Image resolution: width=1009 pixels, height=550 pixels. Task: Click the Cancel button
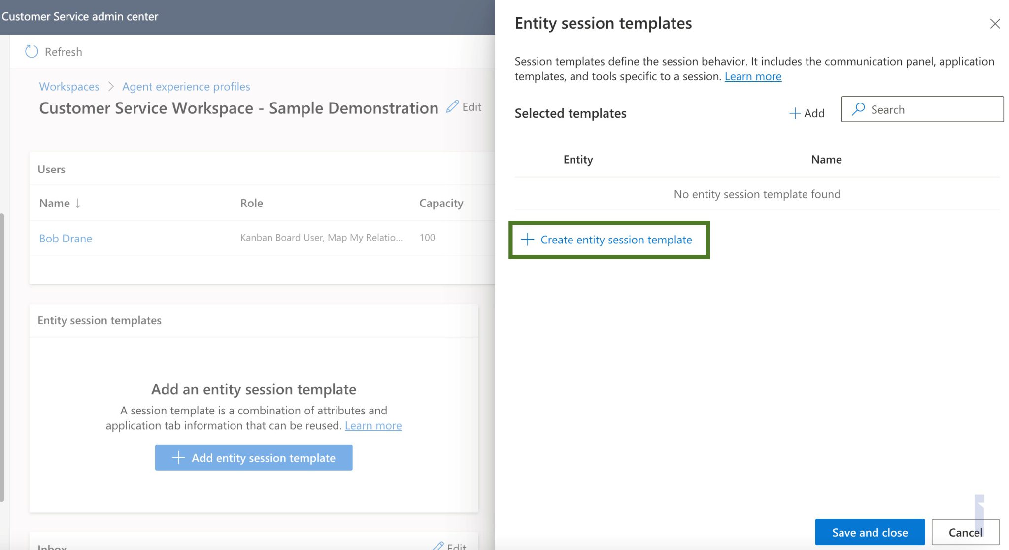(965, 532)
